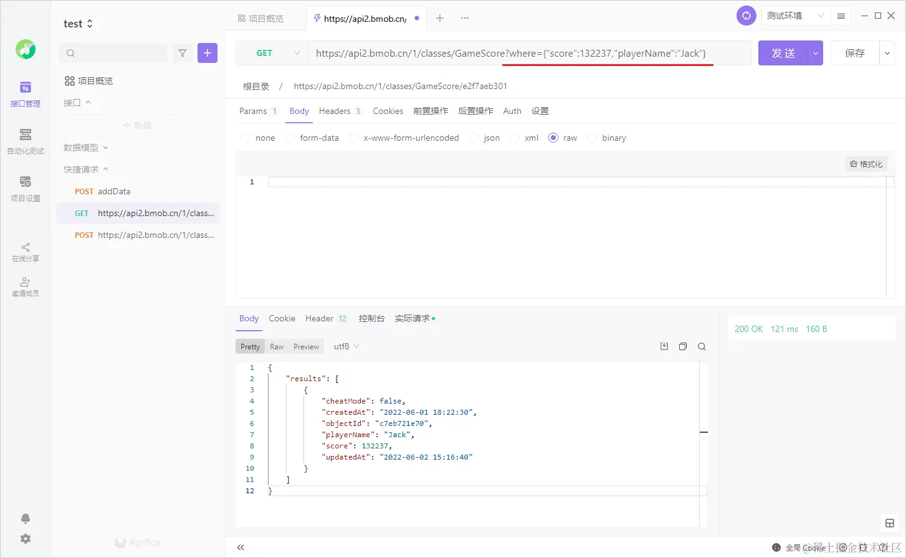Open the 实际请求 response tab
This screenshot has height=558, width=906.
[415, 318]
